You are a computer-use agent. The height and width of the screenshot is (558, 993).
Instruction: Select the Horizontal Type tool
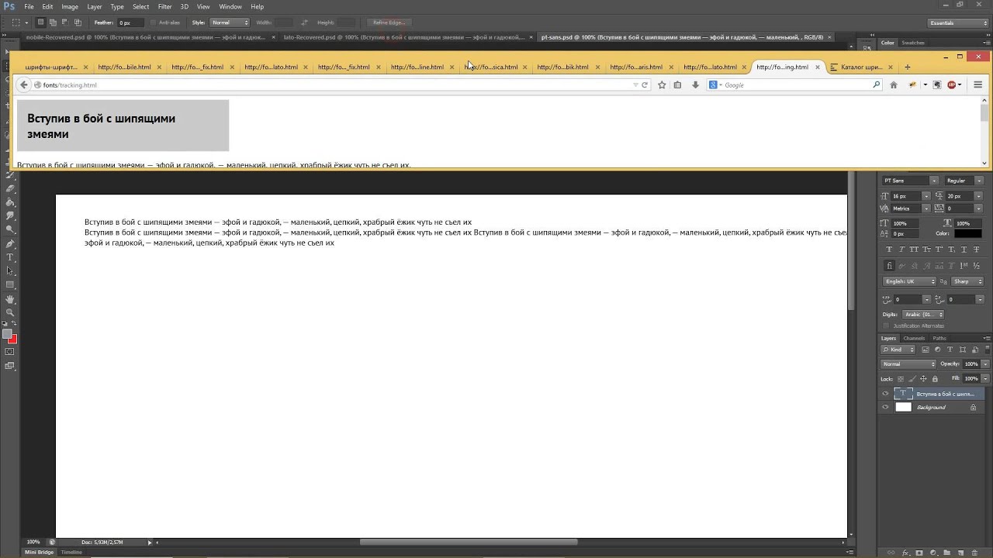pyautogui.click(x=11, y=257)
